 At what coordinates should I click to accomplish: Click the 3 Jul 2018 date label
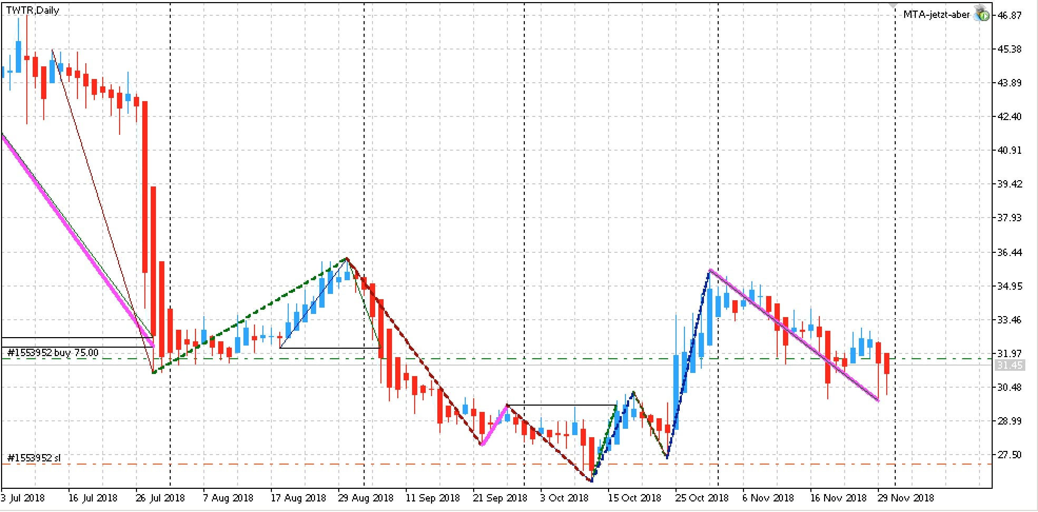23,498
